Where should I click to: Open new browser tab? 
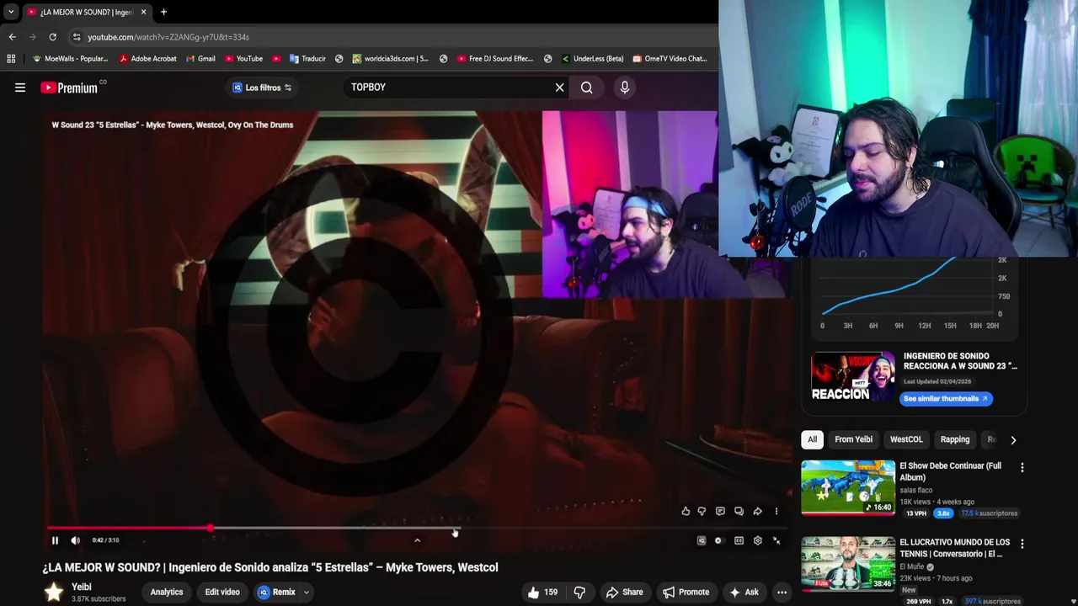[x=163, y=12]
